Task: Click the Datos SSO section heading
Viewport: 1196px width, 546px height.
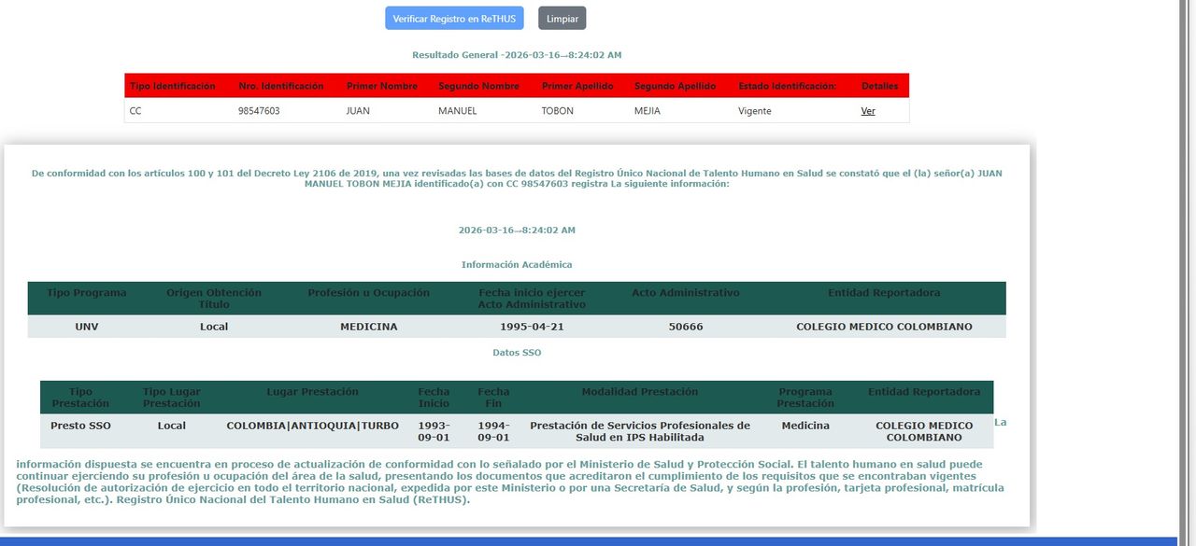Action: 517,353
